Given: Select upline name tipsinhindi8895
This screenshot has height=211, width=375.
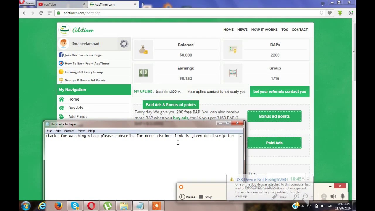Looking at the screenshot, I should (x=168, y=91).
